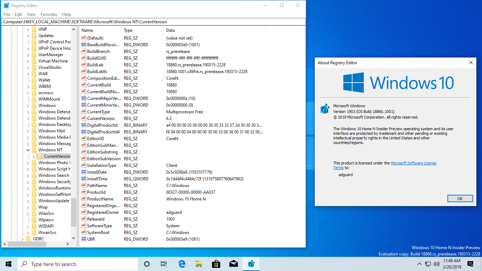This screenshot has height=271, width=482.
Task: Open File Explorer from taskbar
Action: click(199, 264)
